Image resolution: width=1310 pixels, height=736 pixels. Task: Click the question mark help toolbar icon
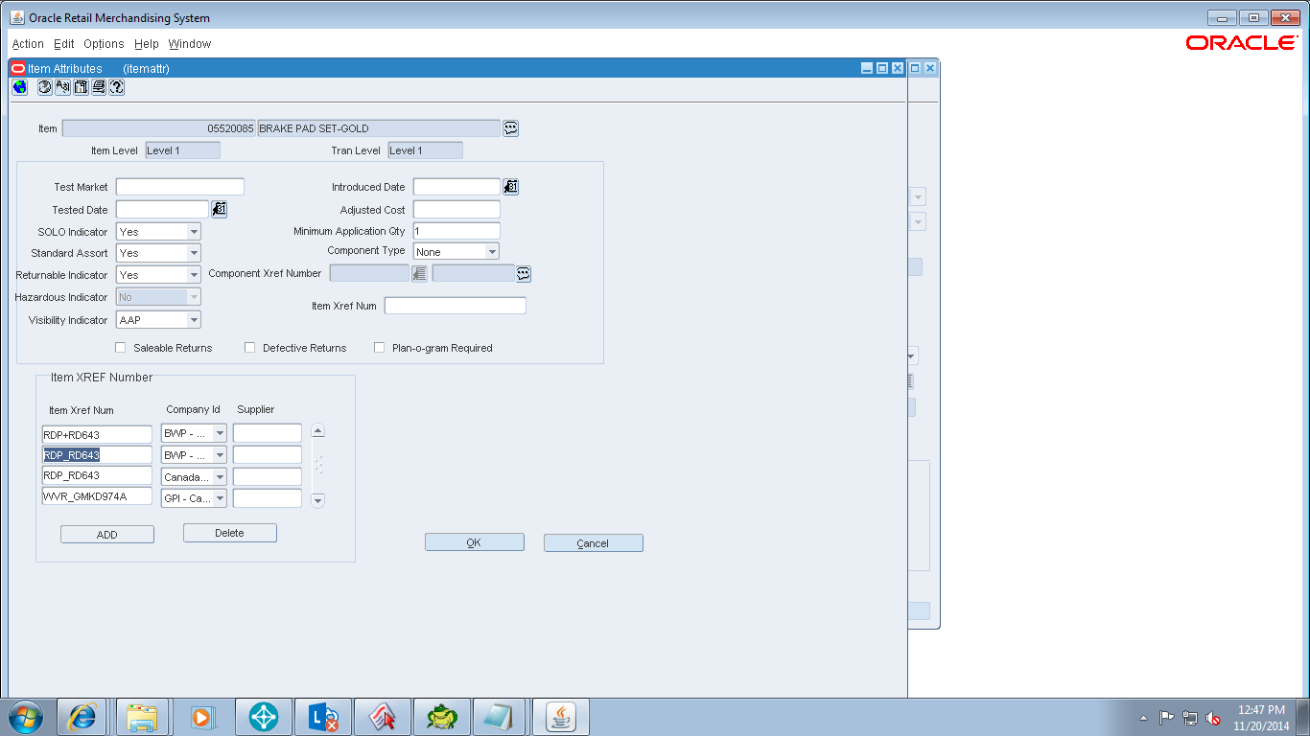point(117,87)
